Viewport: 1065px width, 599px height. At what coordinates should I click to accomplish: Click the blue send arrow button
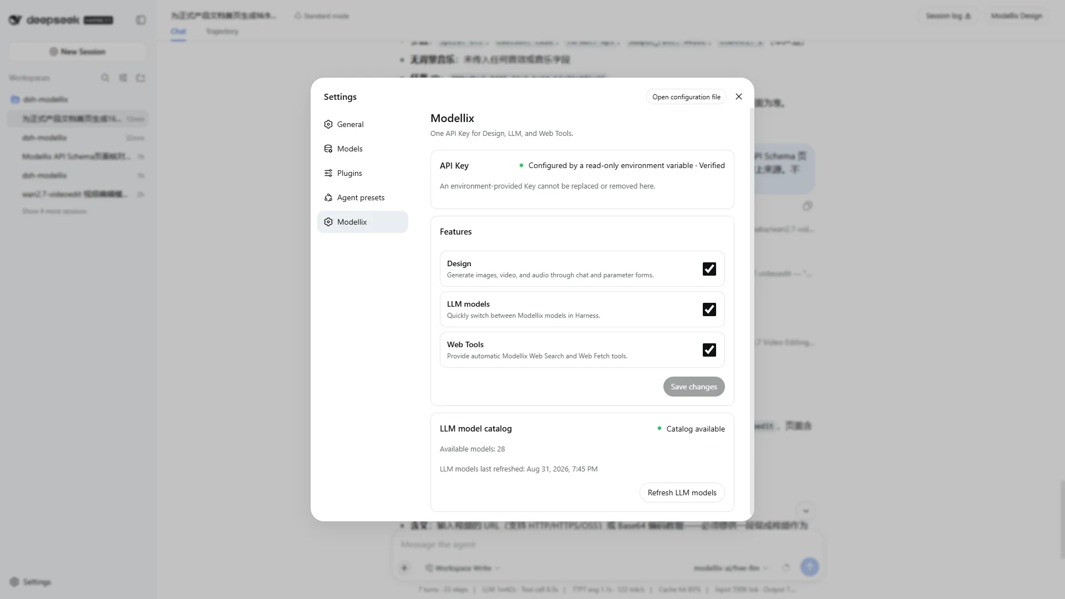(x=810, y=567)
